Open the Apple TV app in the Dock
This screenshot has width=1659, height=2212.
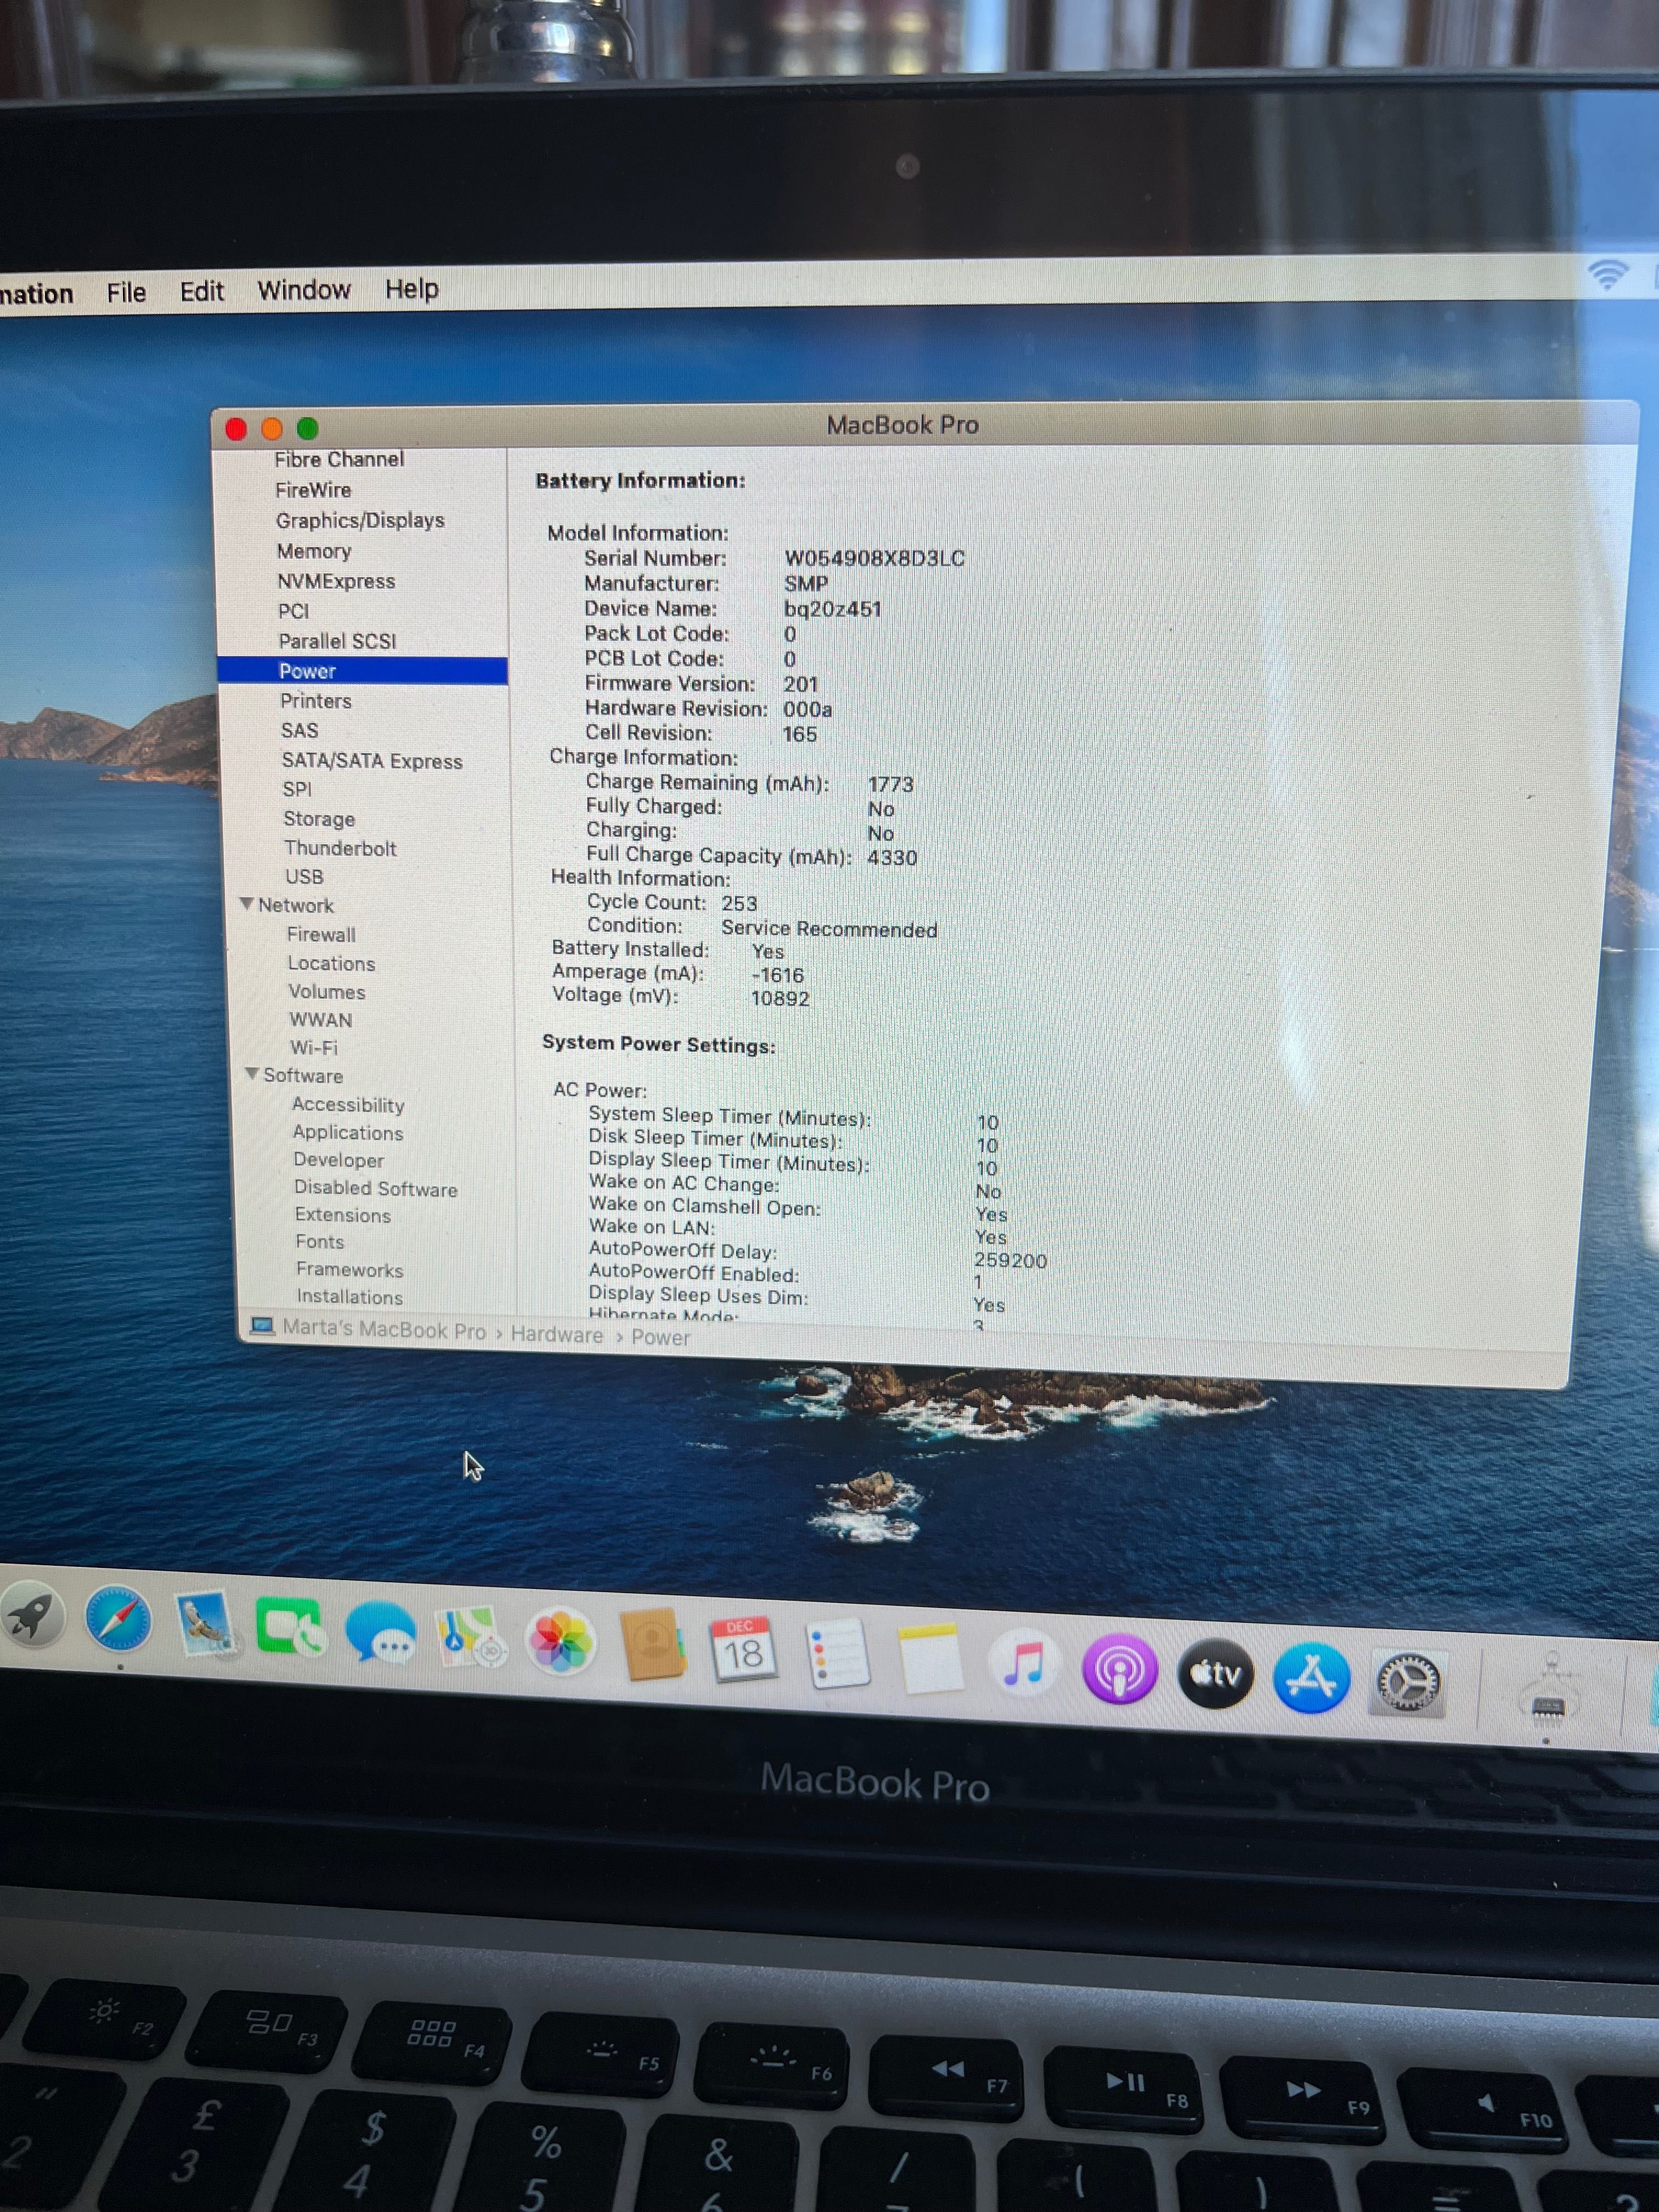[x=1215, y=1673]
